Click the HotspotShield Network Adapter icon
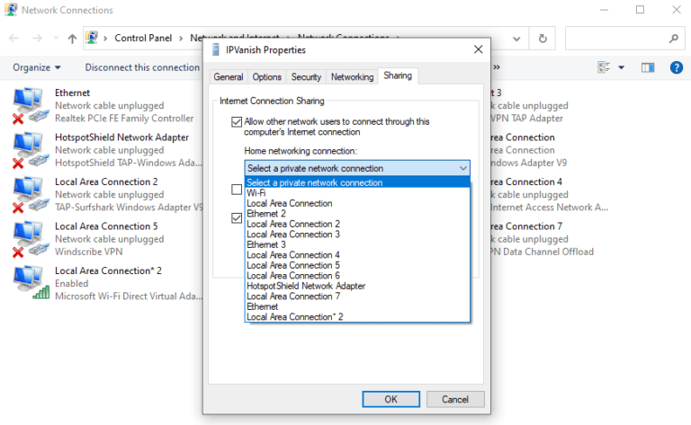 point(29,150)
